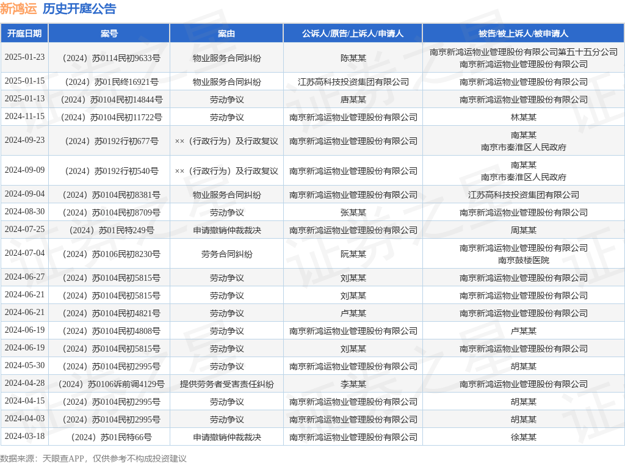Click the date 2024-07-25
Screen dimensions: 625x464
coord(24,229)
